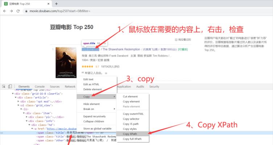Switch to the Console tab

40,87
